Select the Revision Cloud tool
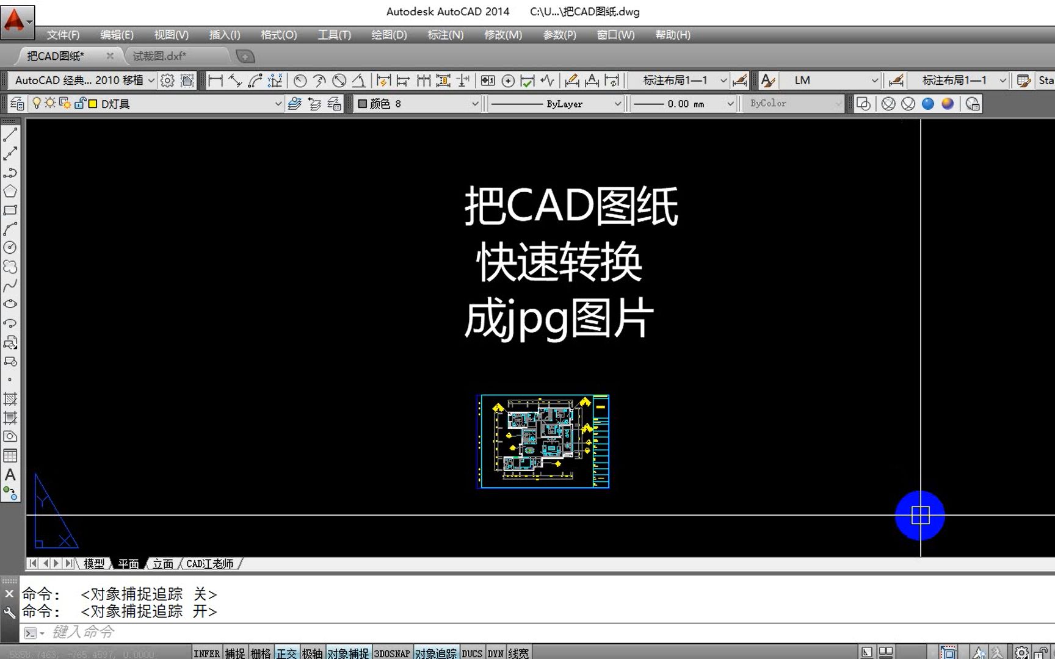The width and height of the screenshot is (1055, 659). pos(10,267)
